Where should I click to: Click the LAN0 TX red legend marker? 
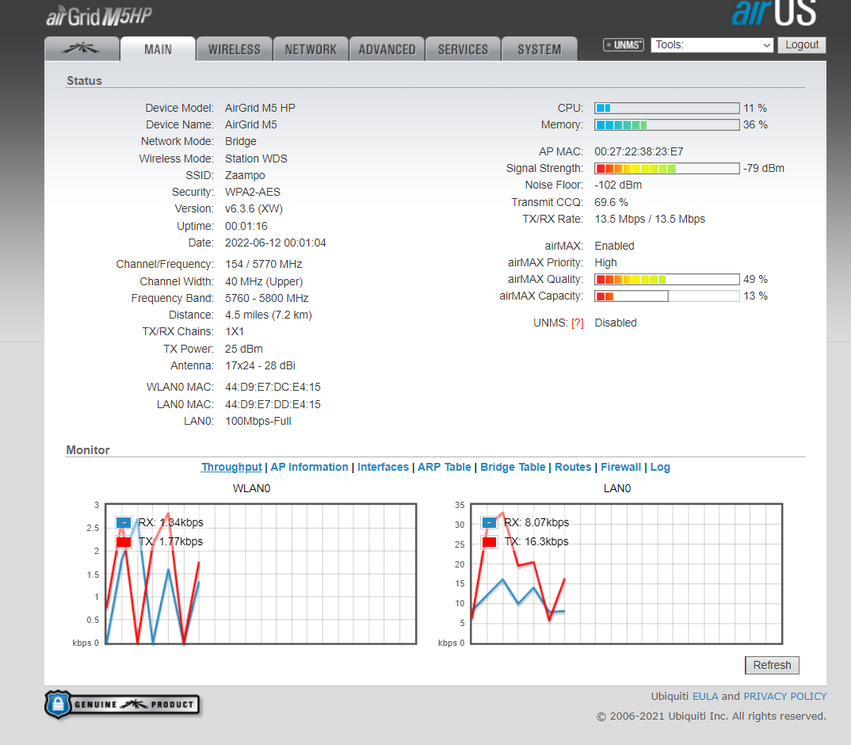click(490, 542)
